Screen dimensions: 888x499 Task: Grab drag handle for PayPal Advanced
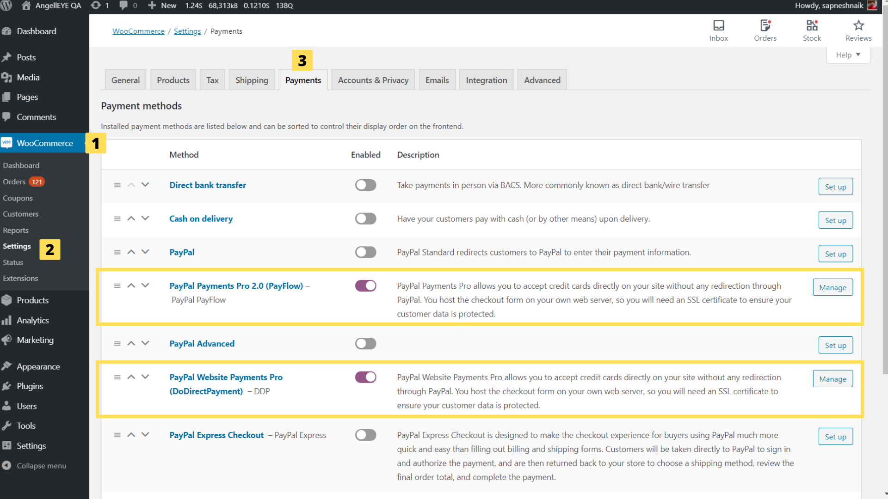click(x=117, y=343)
